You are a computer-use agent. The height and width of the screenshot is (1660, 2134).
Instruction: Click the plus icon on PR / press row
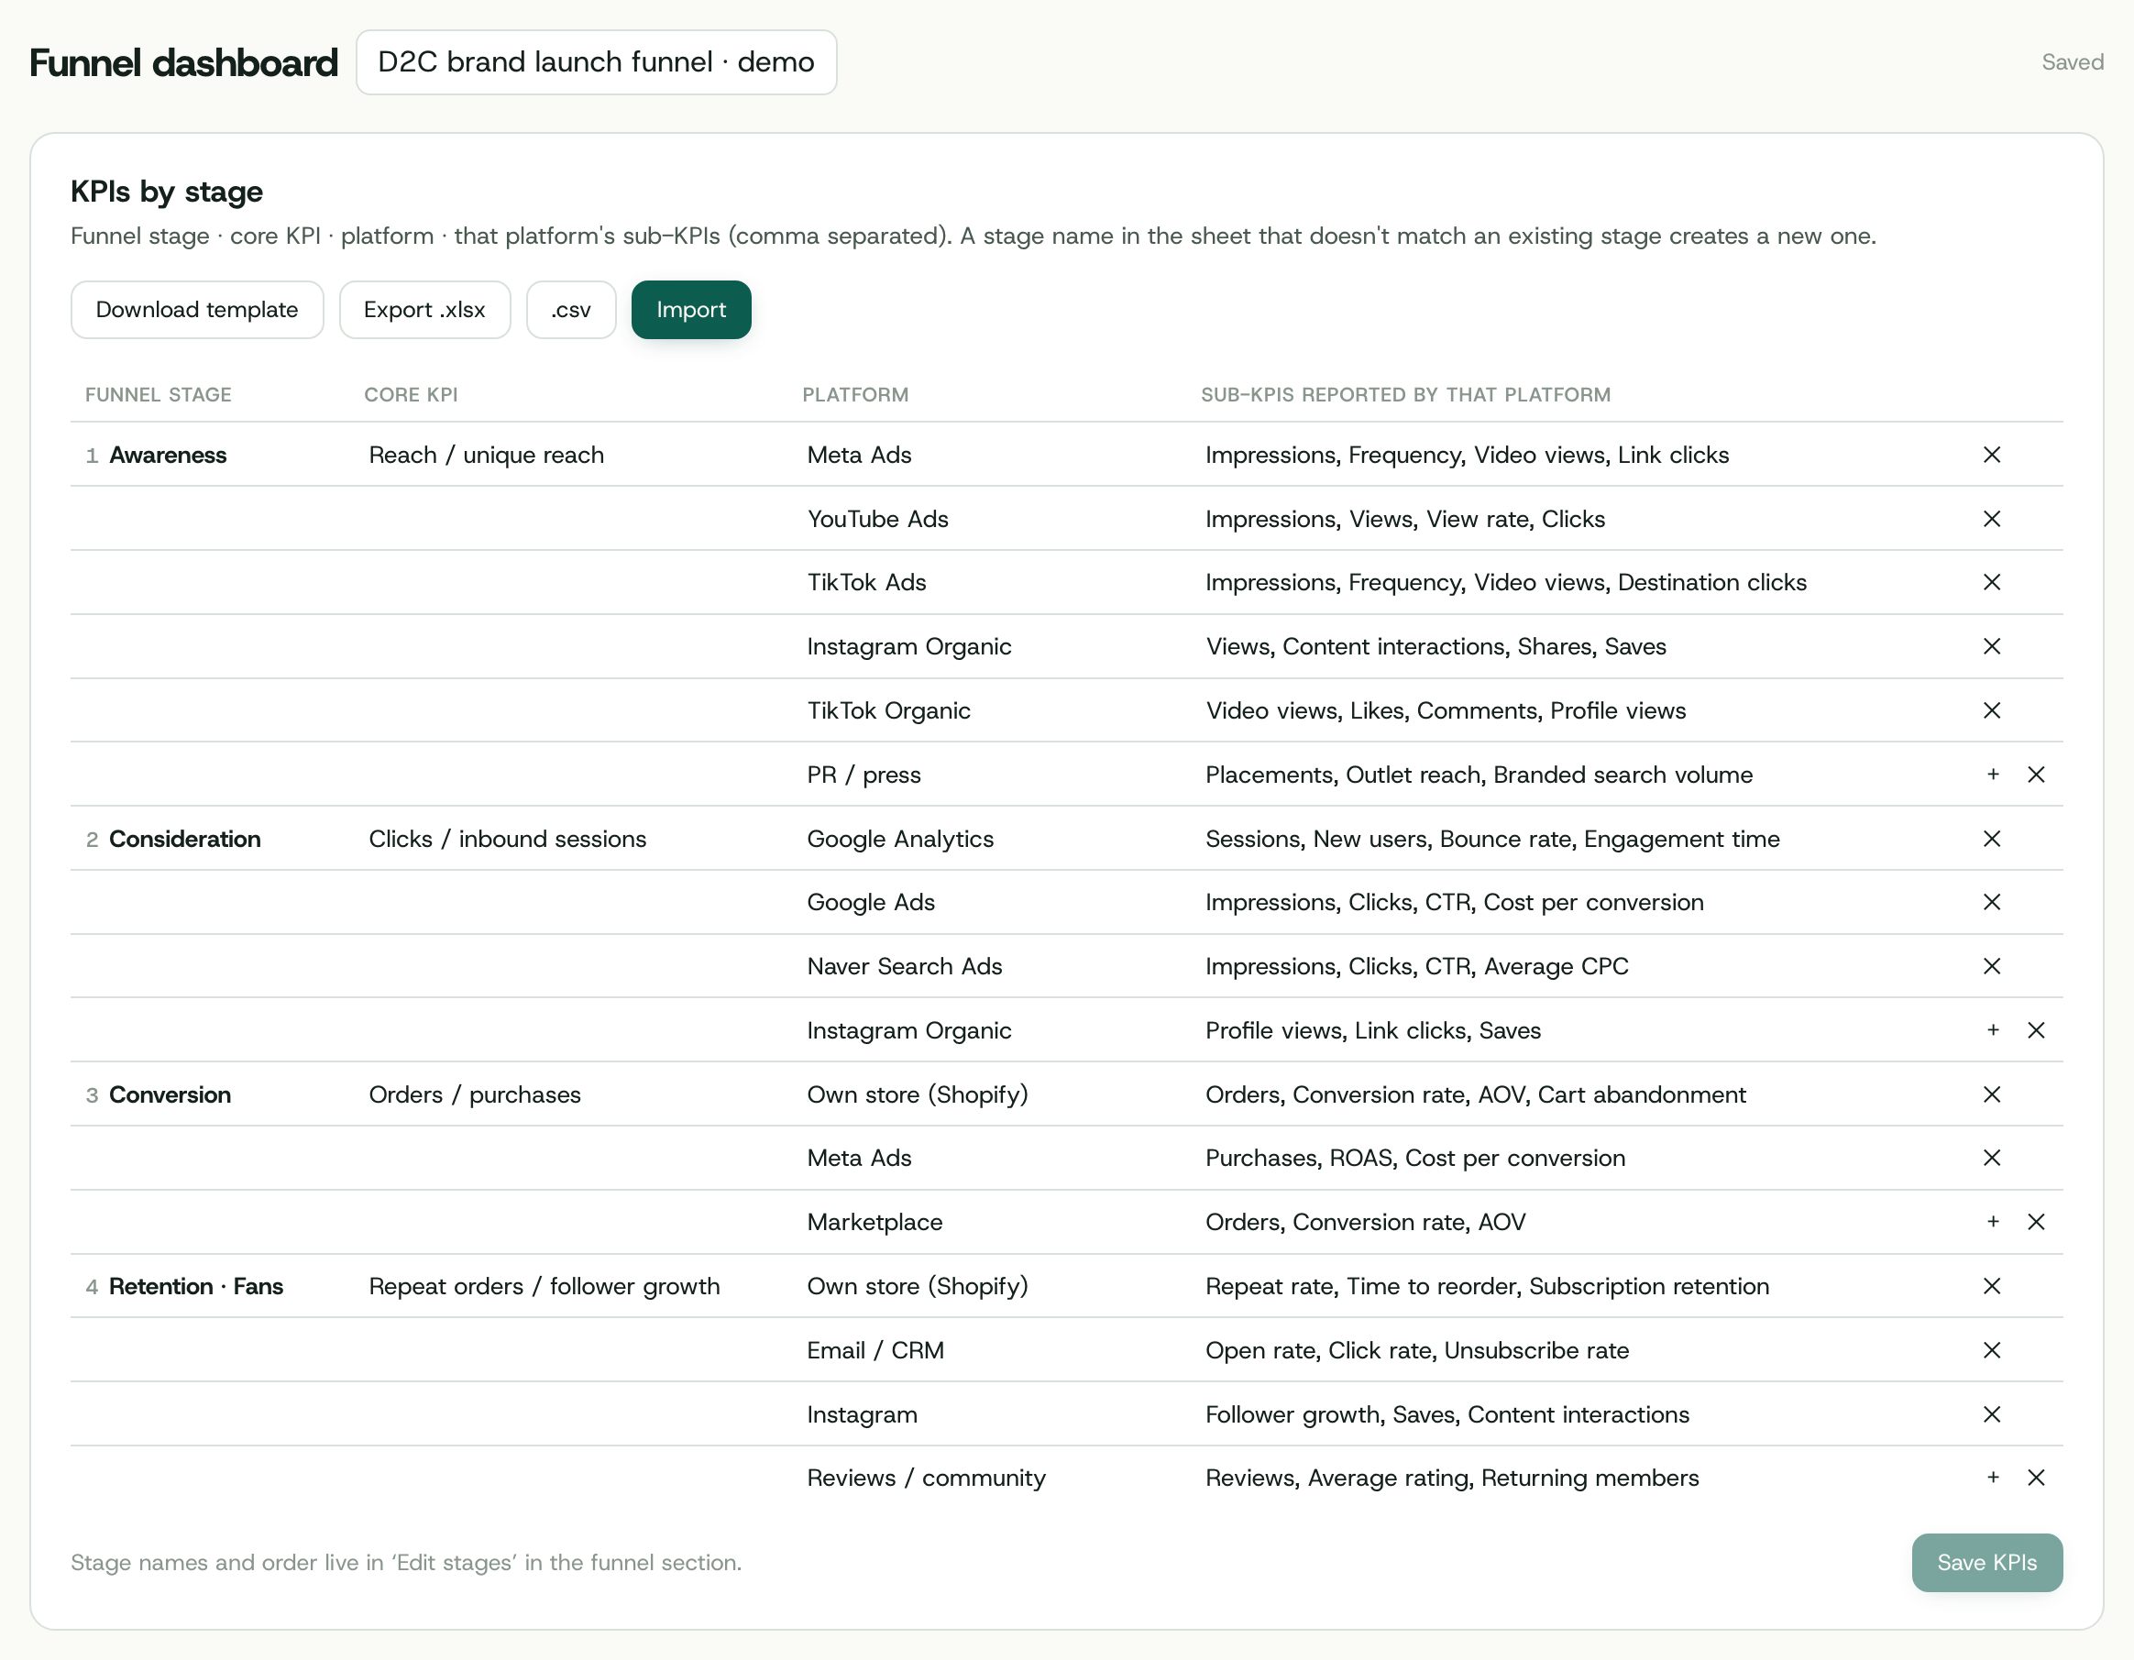tap(1992, 775)
